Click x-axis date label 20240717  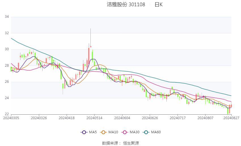(178, 118)
